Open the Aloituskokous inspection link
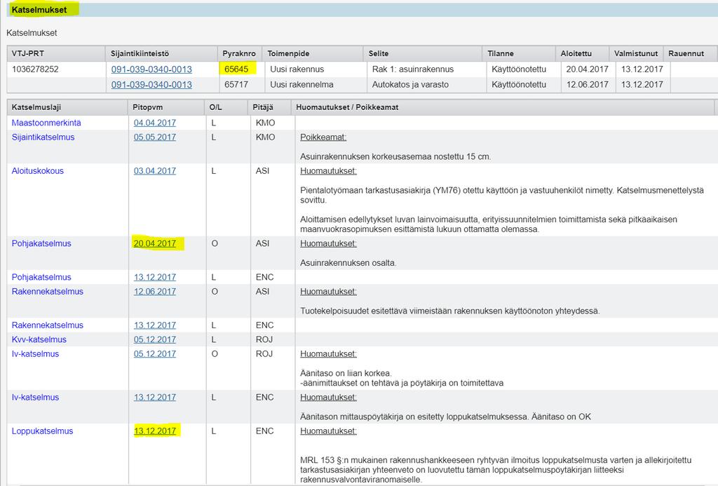Screen dimensions: 718x486 pyautogui.click(x=38, y=171)
